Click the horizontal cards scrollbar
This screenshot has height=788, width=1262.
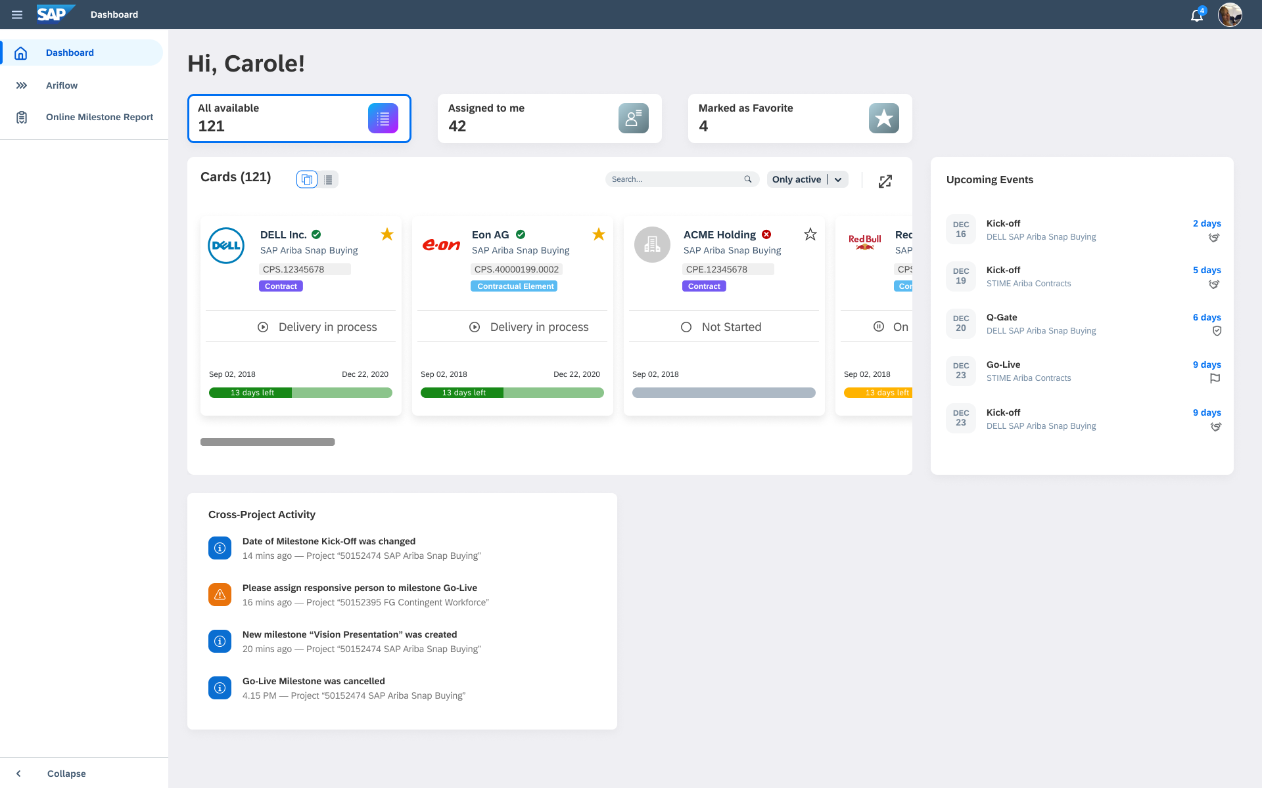pyautogui.click(x=268, y=442)
